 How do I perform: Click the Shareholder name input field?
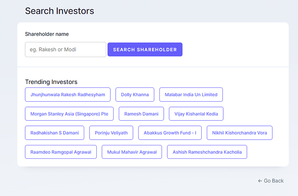pyautogui.click(x=66, y=49)
